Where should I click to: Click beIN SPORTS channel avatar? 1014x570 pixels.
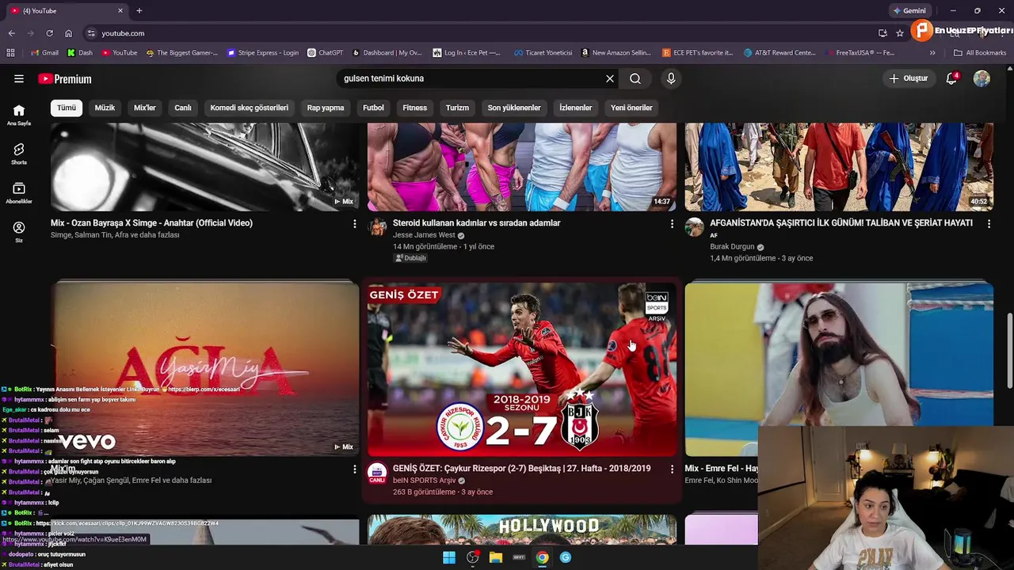tap(377, 473)
